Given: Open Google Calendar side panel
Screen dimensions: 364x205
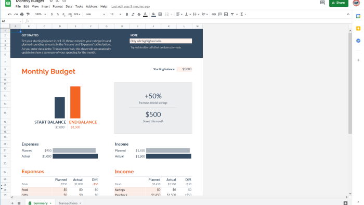Looking at the screenshot, I should [x=358, y=16].
